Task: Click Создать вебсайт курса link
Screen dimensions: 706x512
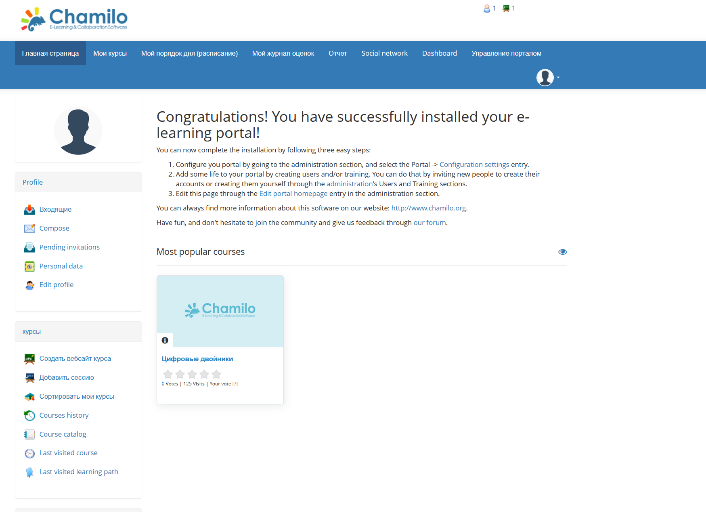Action: 75,358
